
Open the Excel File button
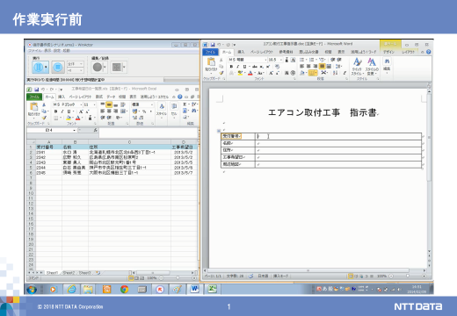pyautogui.click(x=34, y=97)
